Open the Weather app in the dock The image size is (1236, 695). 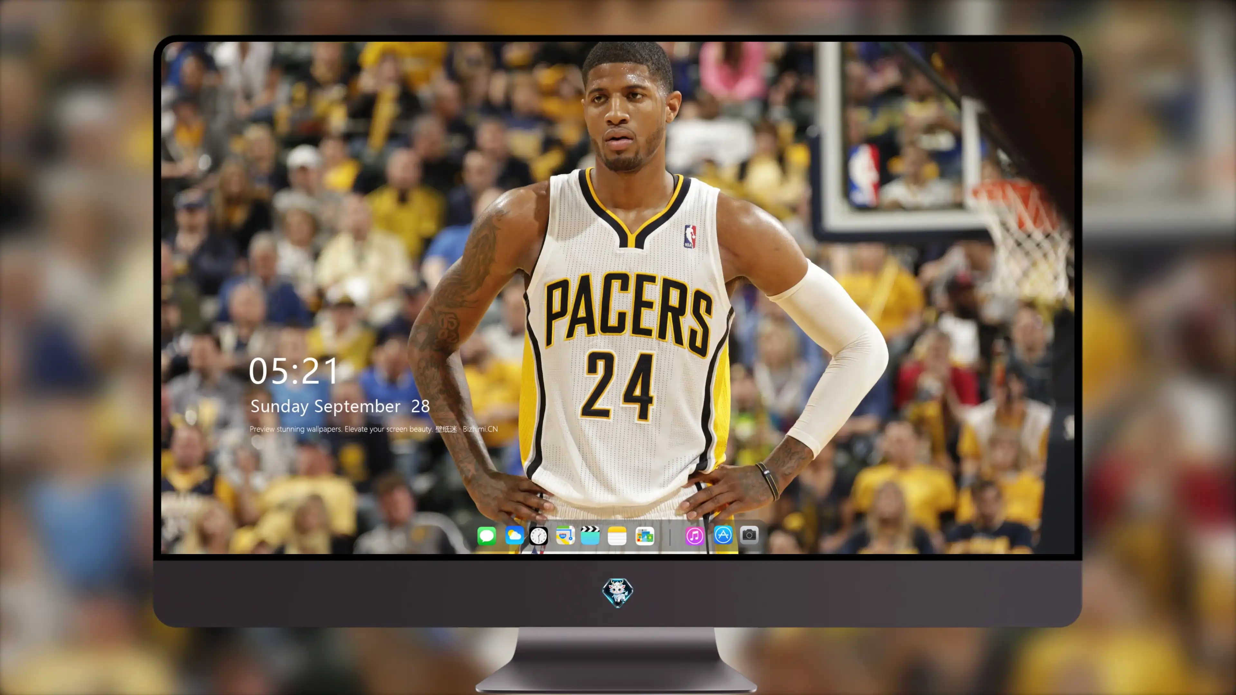click(x=514, y=535)
